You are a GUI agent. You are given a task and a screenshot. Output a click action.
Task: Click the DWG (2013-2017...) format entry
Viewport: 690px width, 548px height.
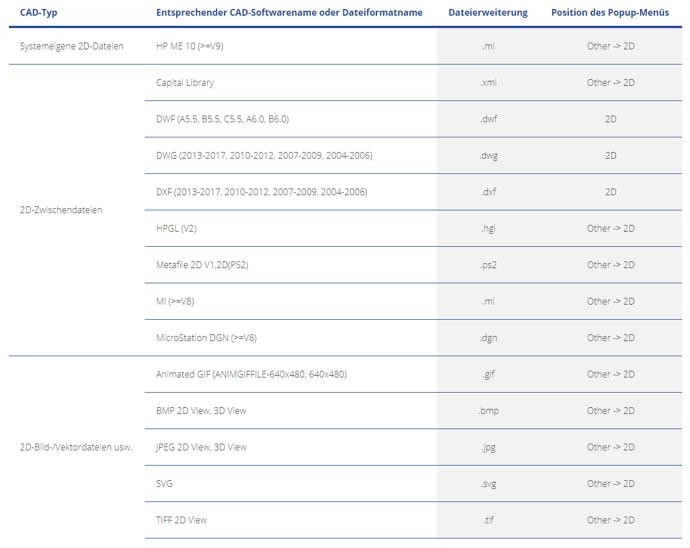click(x=264, y=155)
